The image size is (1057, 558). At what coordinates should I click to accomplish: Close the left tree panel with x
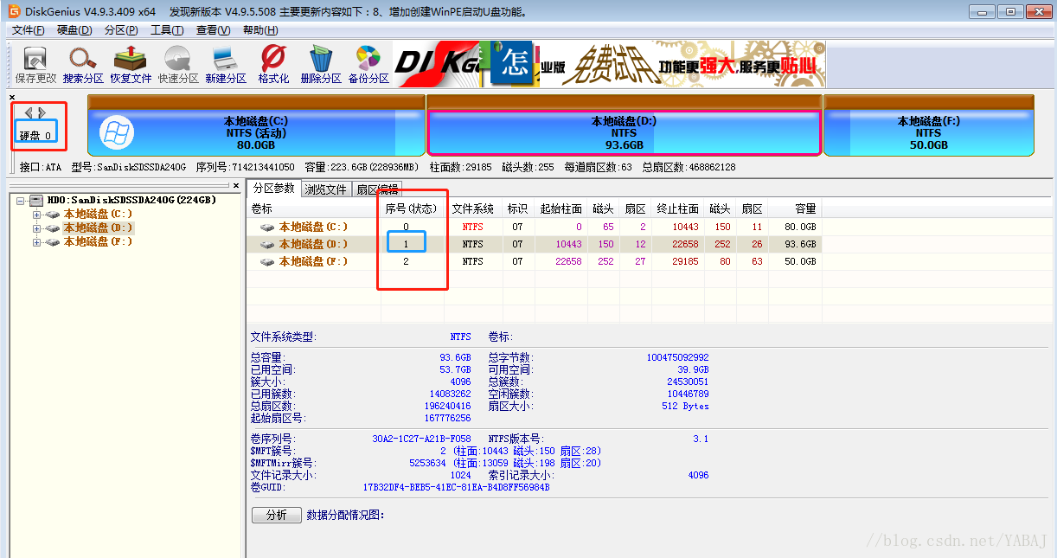(x=235, y=185)
